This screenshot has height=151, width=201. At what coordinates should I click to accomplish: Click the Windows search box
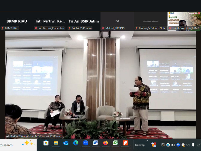click(10, 145)
